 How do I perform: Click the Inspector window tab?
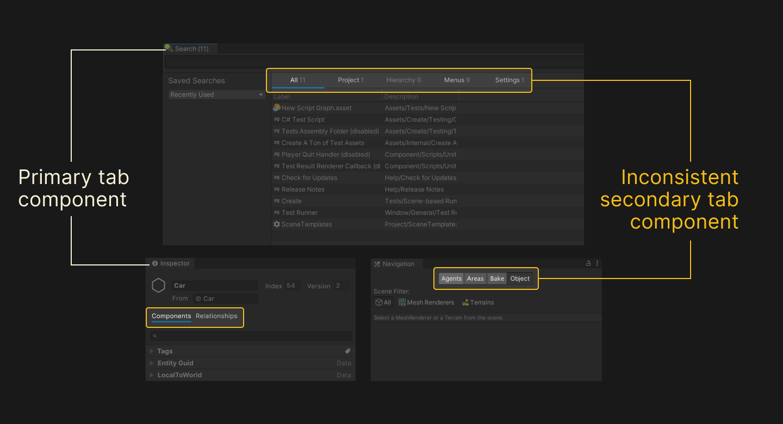171,263
